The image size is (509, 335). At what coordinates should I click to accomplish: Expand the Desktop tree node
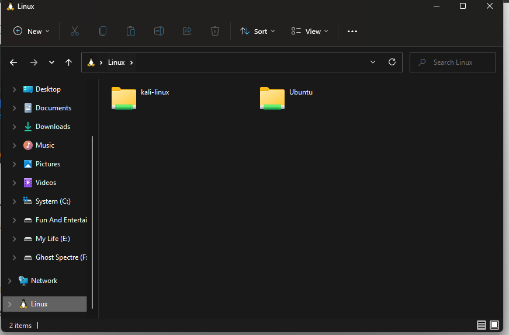point(14,89)
